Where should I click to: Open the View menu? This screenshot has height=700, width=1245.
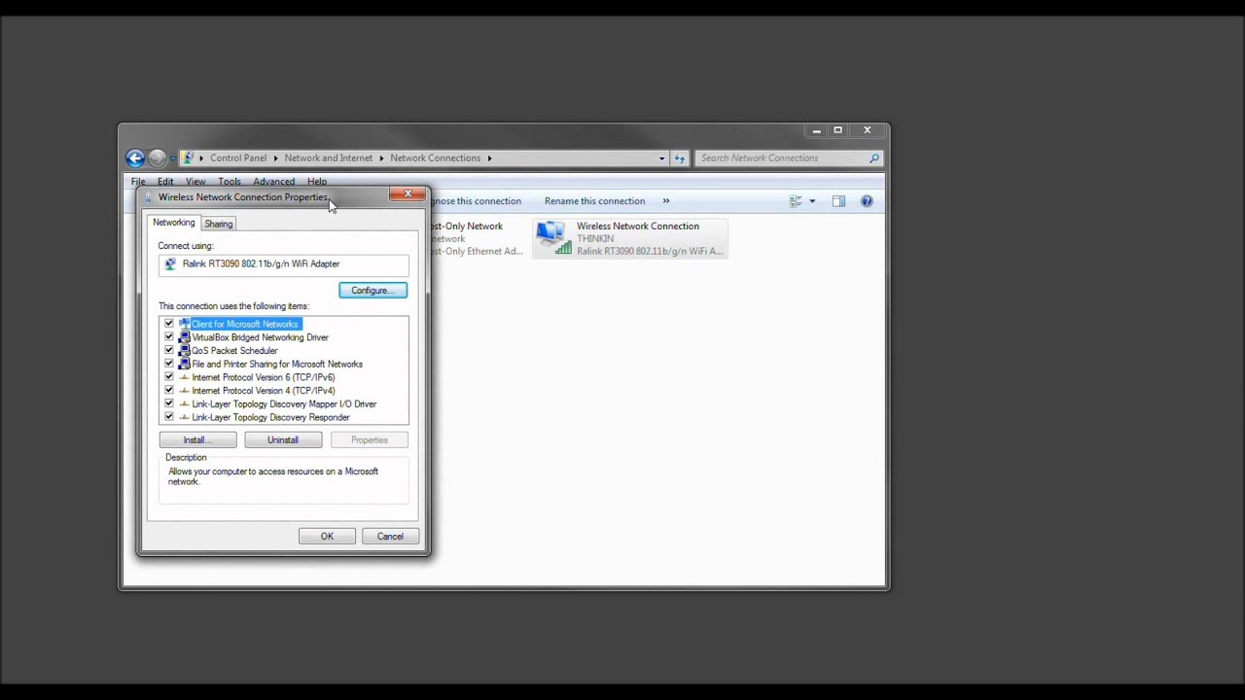point(196,181)
